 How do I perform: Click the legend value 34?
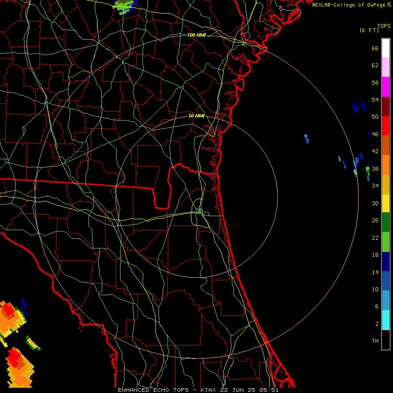[375, 186]
